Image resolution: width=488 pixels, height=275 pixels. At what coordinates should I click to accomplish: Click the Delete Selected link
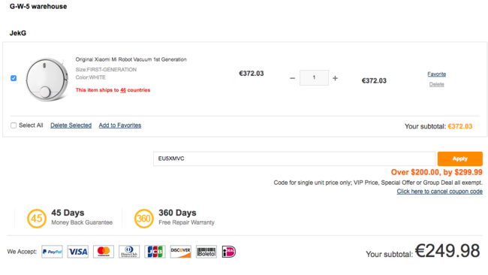coord(71,125)
